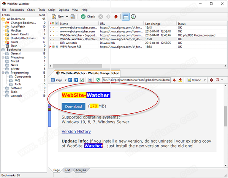The height and width of the screenshot is (178, 228).
Task: Select the wswatch folder in tree
Action: click(x=16, y=96)
